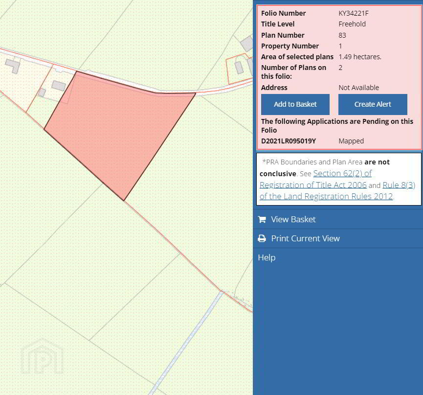The height and width of the screenshot is (395, 423).
Task: Select Print Current View text
Action: (x=305, y=238)
